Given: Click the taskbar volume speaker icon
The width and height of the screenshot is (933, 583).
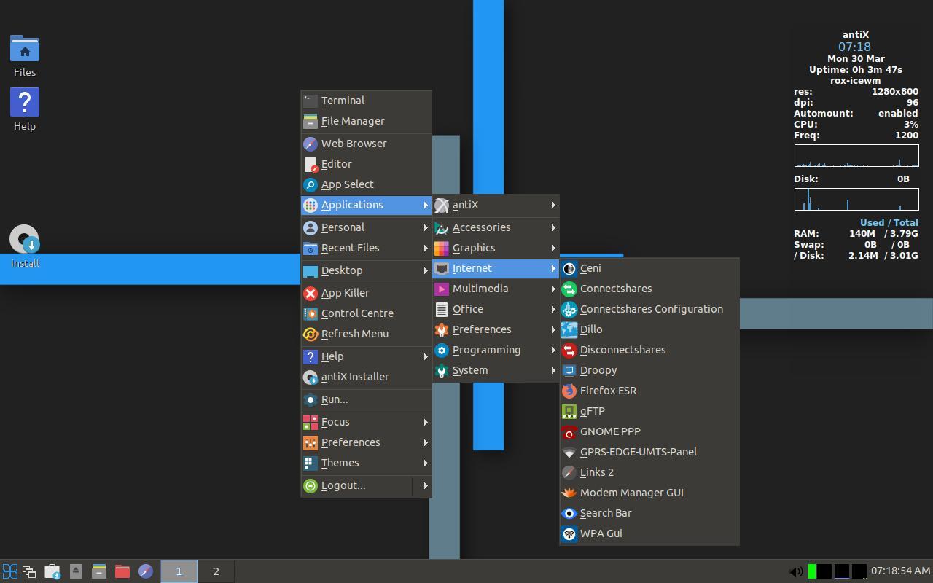Looking at the screenshot, I should [x=796, y=571].
